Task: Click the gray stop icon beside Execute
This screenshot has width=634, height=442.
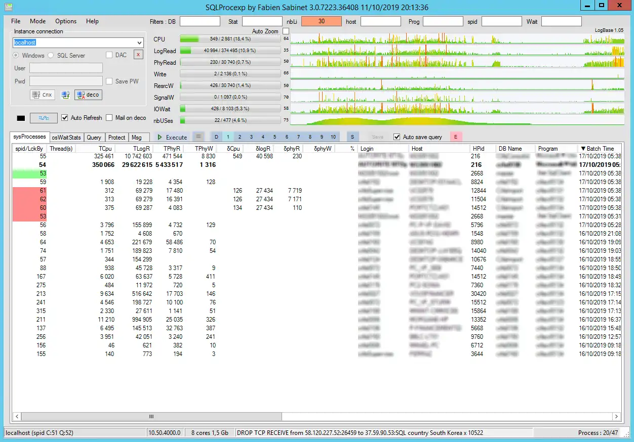Action: tap(199, 137)
